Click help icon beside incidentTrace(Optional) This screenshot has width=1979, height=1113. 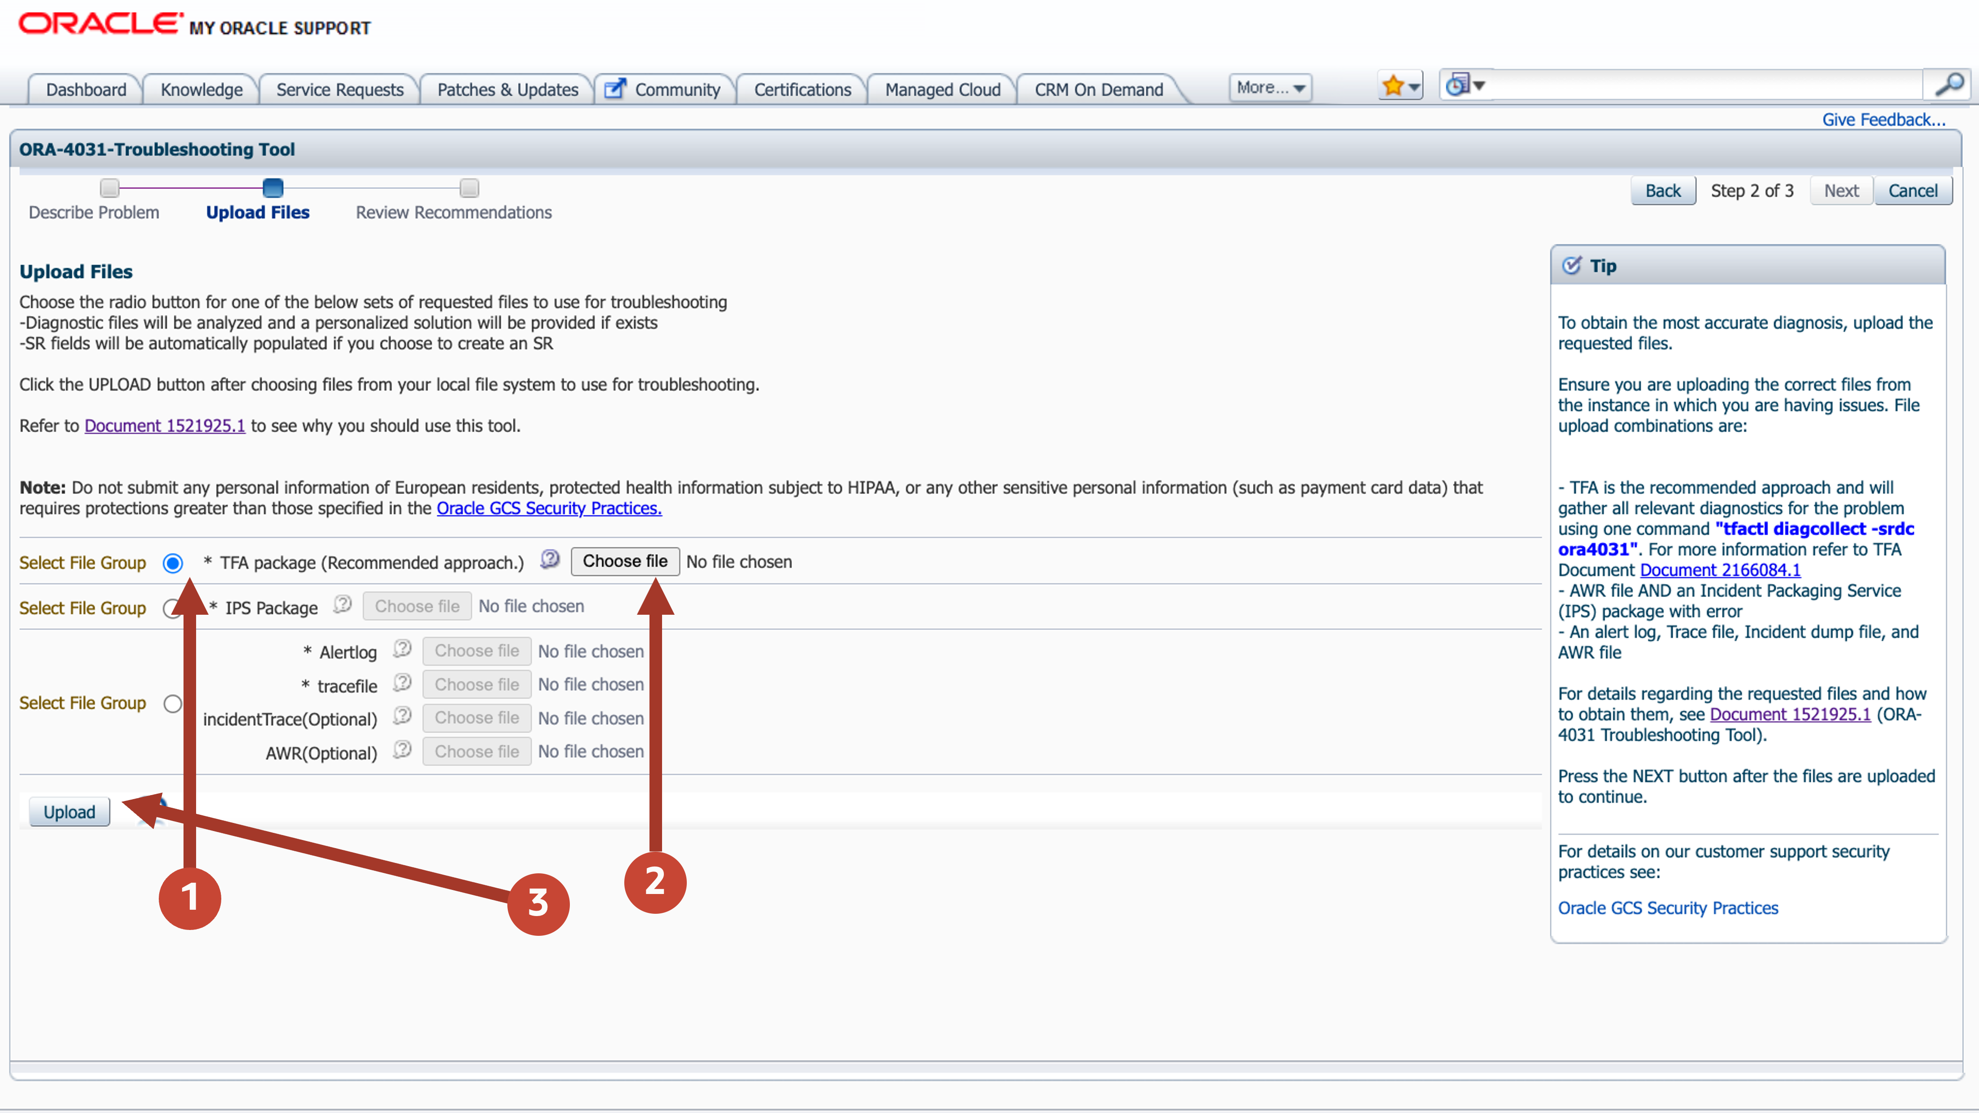[x=403, y=716]
